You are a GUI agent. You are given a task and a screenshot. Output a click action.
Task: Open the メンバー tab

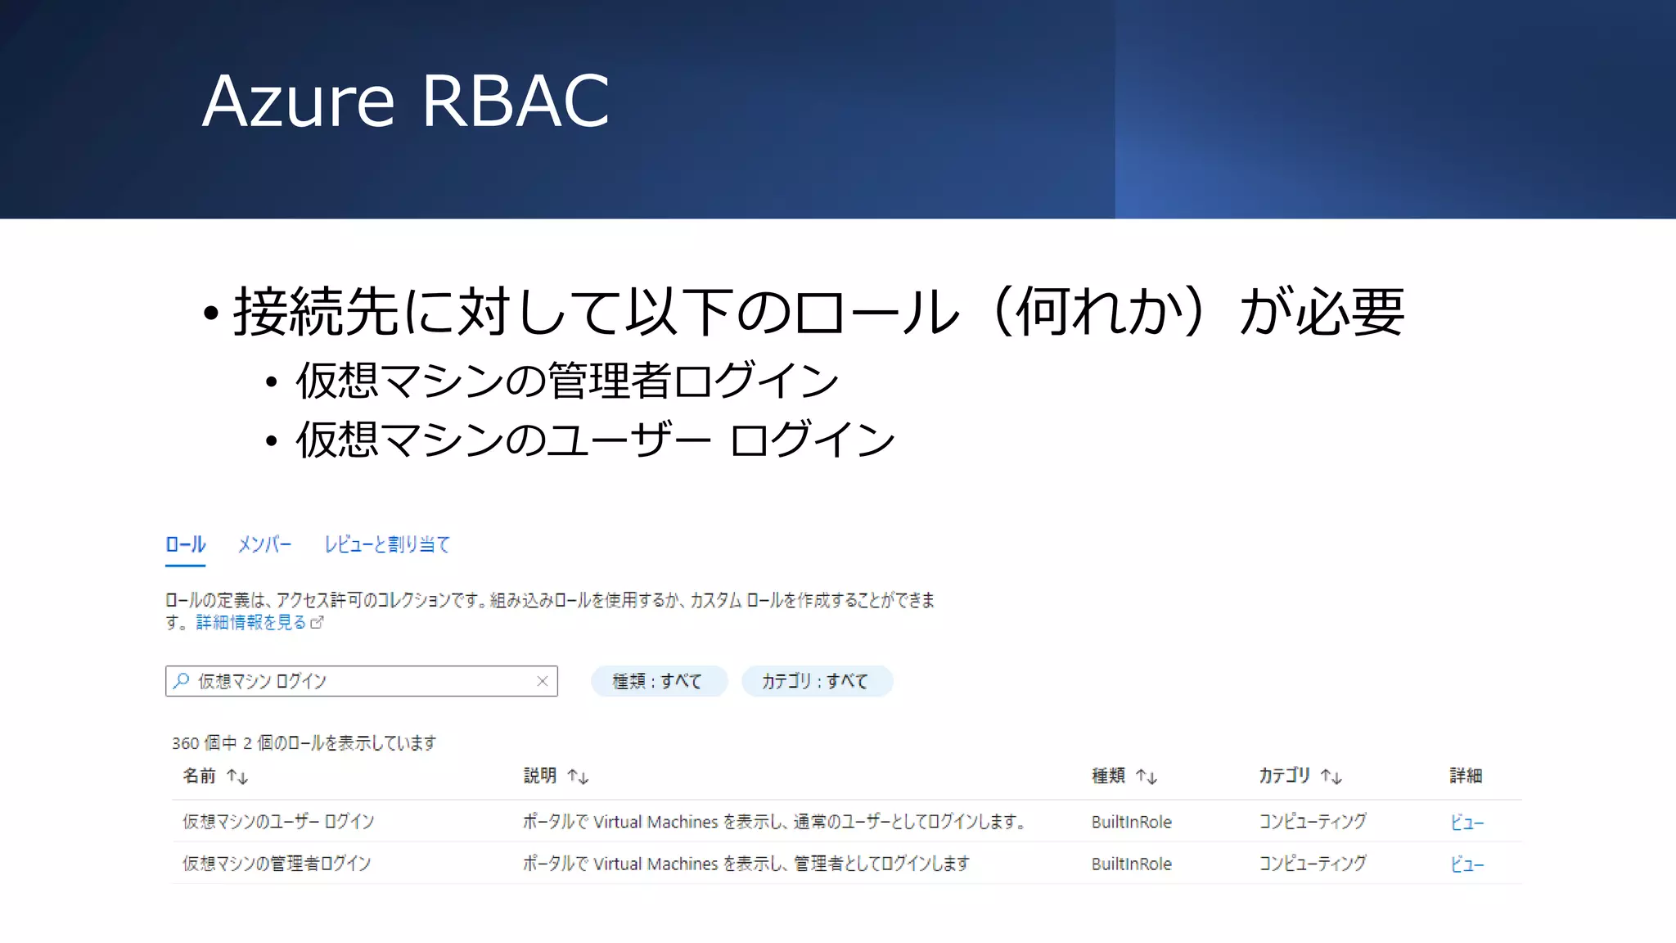pyautogui.click(x=264, y=544)
